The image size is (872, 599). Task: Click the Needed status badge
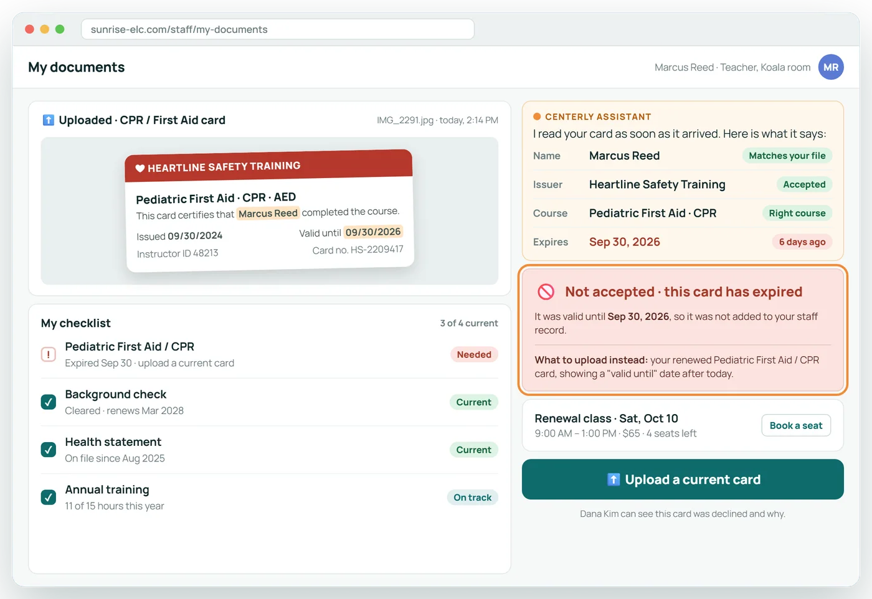(474, 354)
